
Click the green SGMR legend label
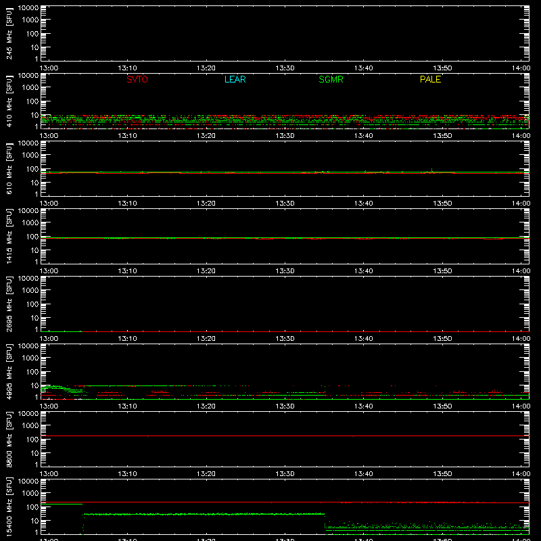pos(331,79)
